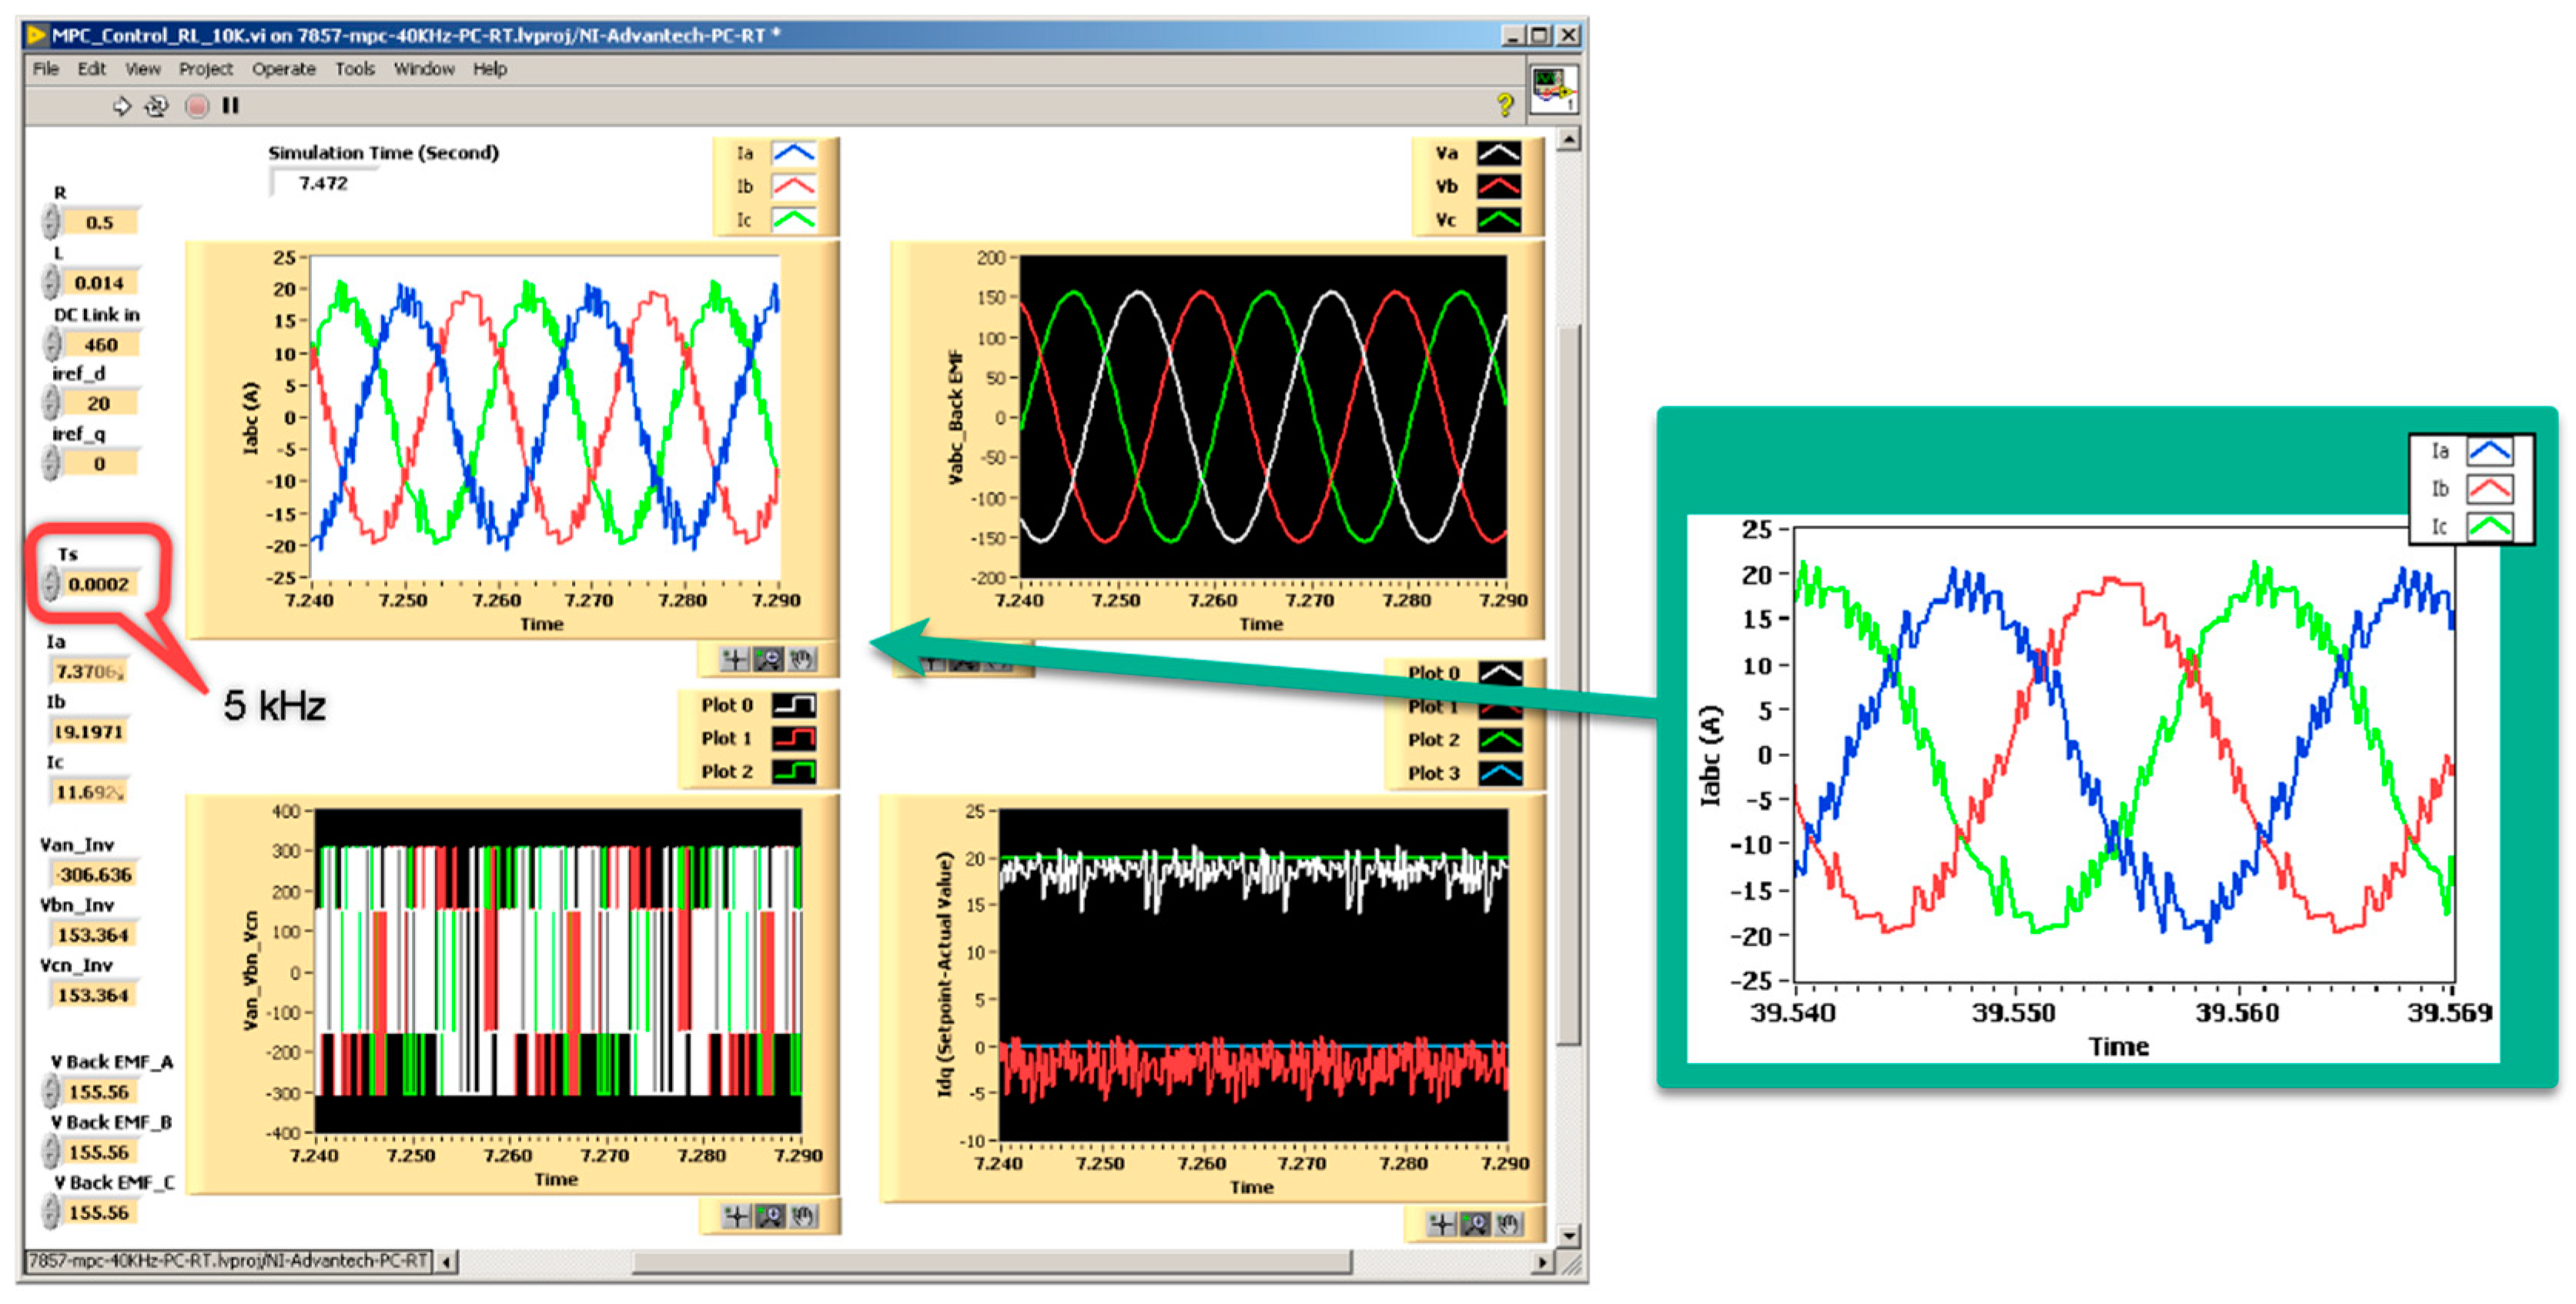Click the DC Link in field showing 460
Screen dimensions: 2576x1304
pos(101,344)
